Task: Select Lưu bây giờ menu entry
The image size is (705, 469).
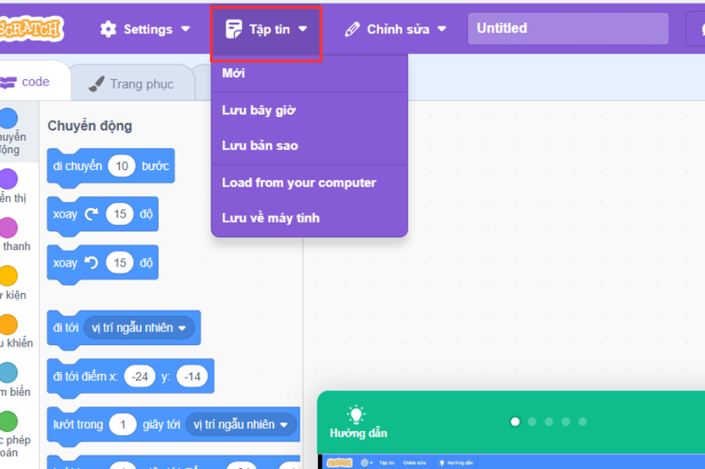Action: (309, 110)
